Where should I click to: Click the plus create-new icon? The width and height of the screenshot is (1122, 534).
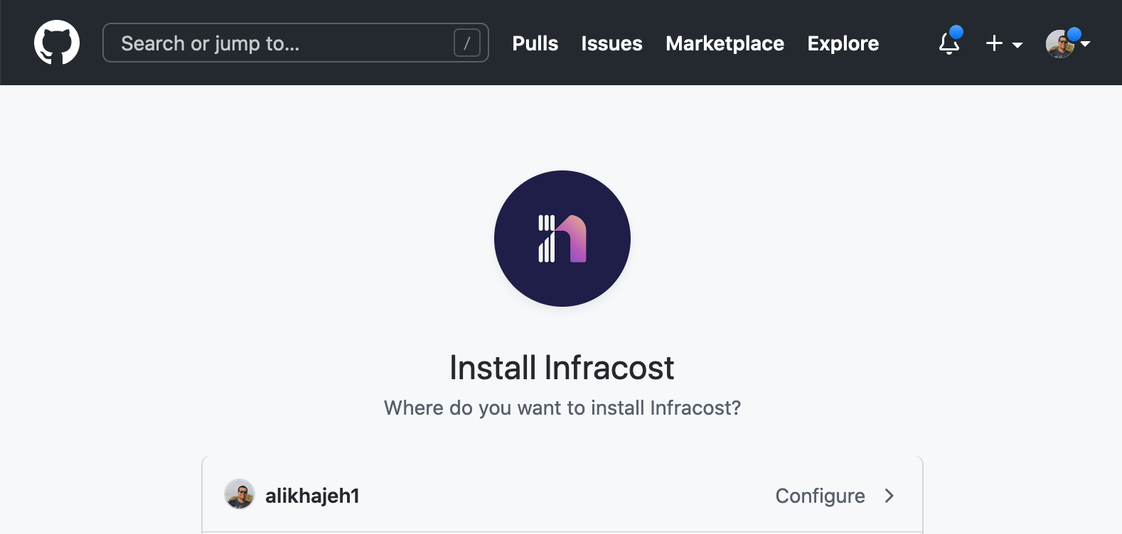(994, 43)
